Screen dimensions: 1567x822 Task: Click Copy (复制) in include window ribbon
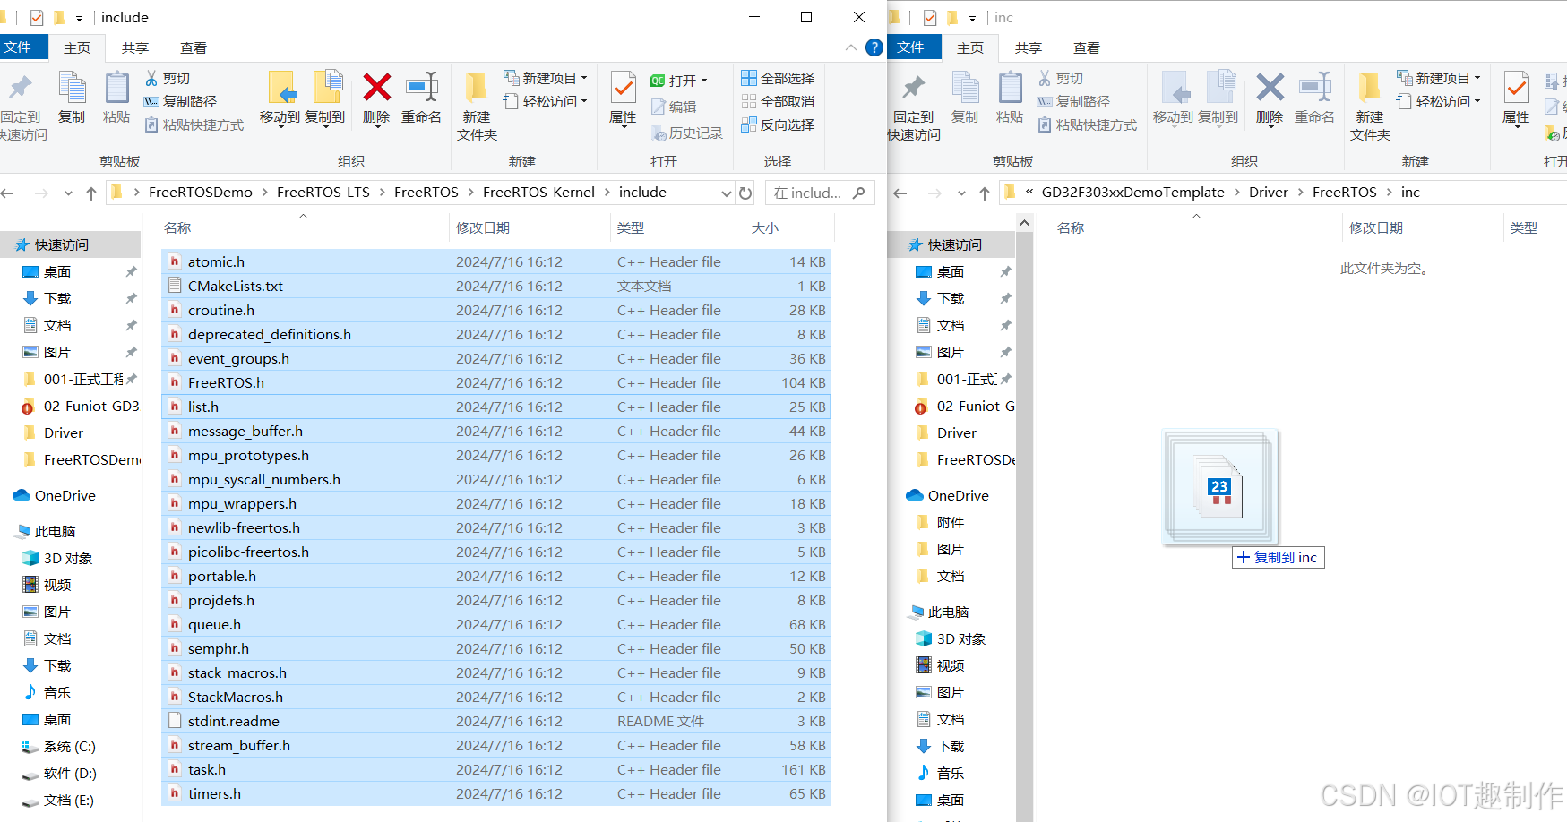pos(72,98)
